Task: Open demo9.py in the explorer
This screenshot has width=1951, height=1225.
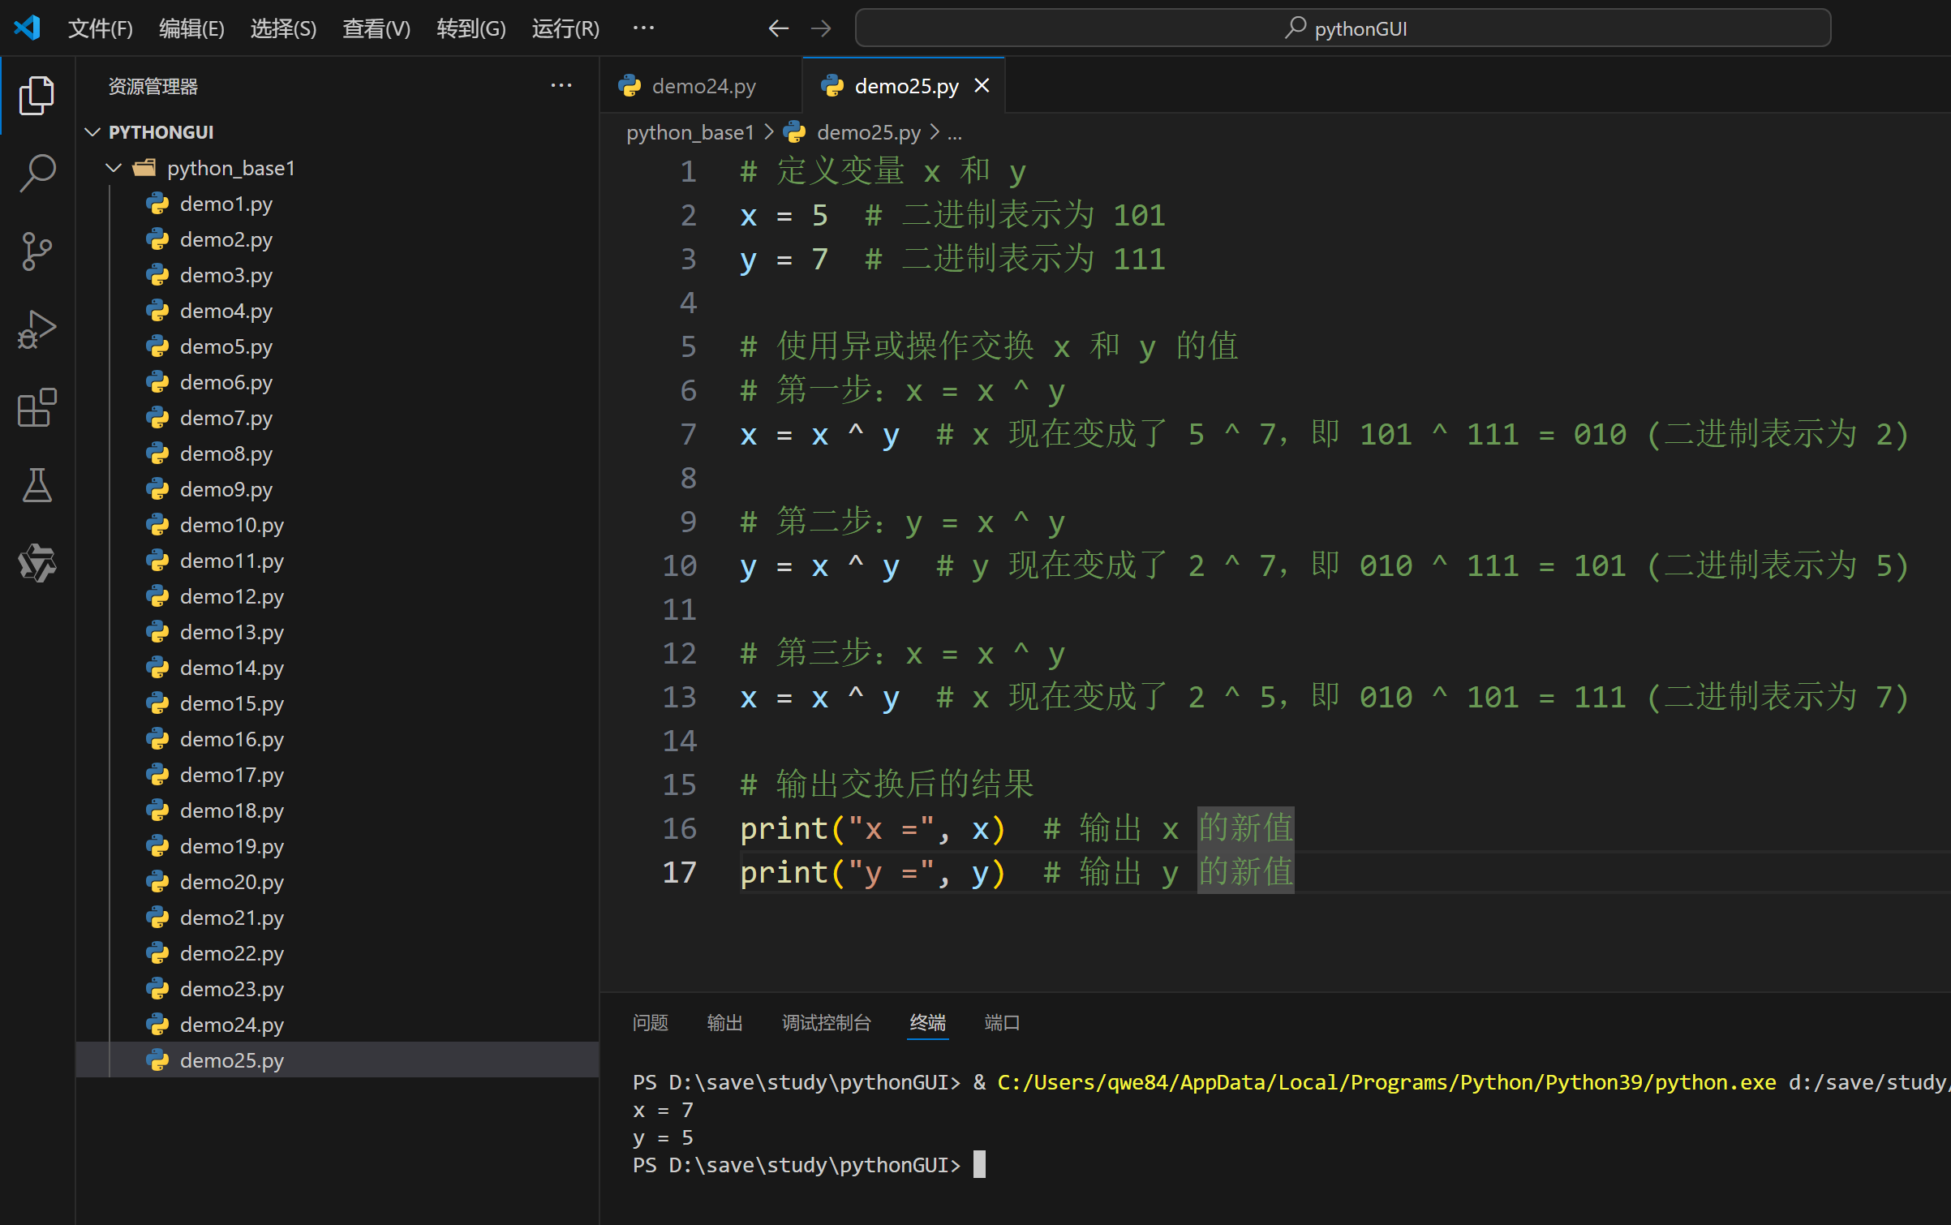Action: tap(337, 489)
